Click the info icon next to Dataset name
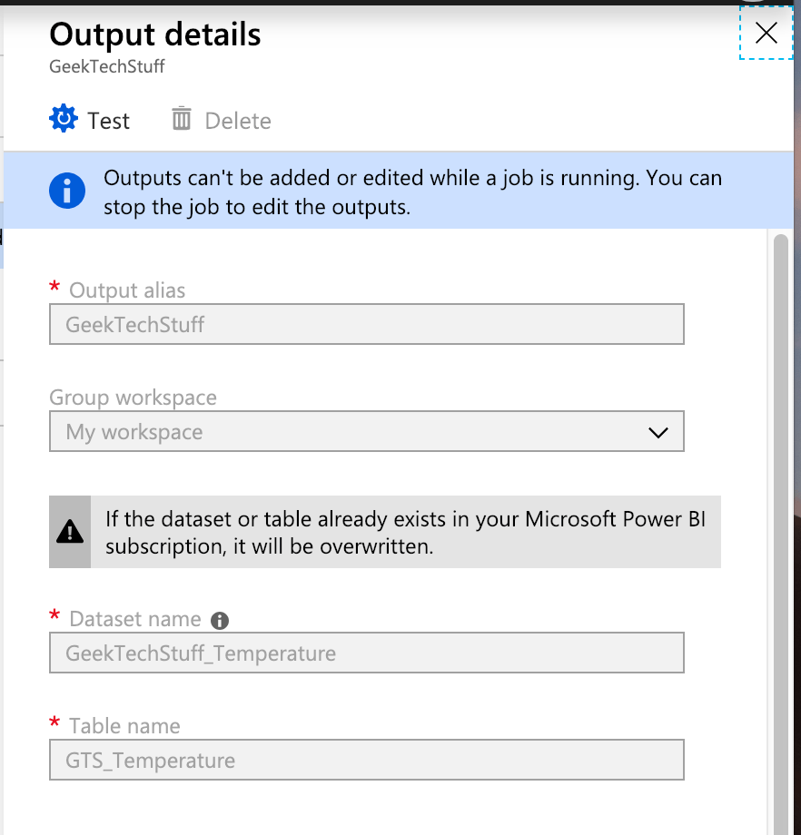The width and height of the screenshot is (801, 835). point(222,619)
